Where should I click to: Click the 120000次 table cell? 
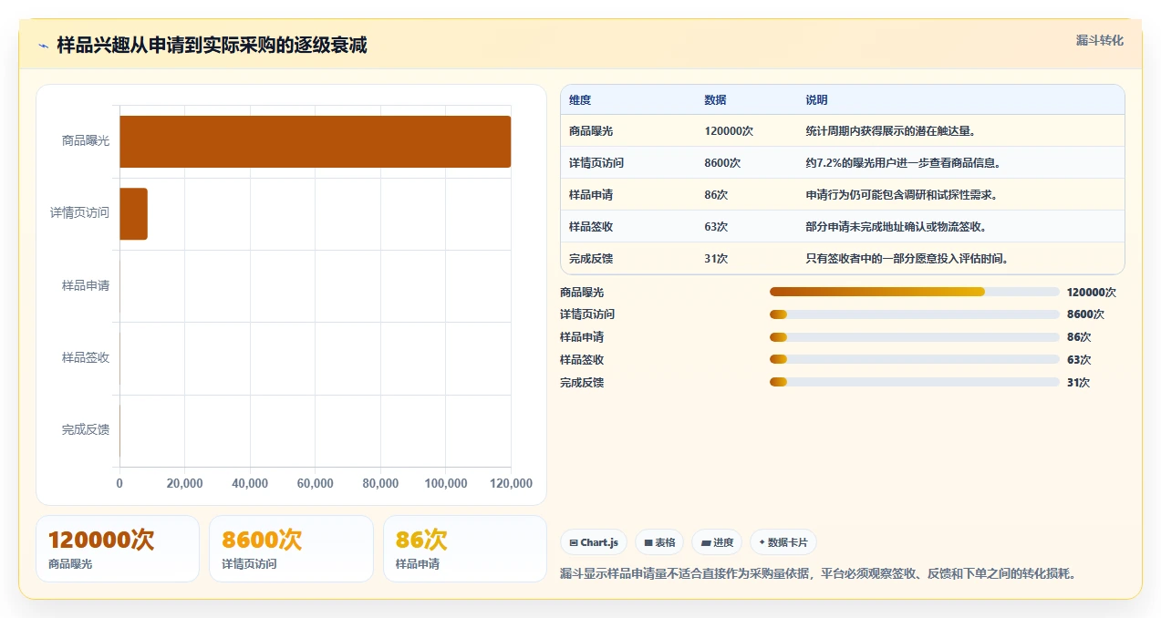point(729,131)
